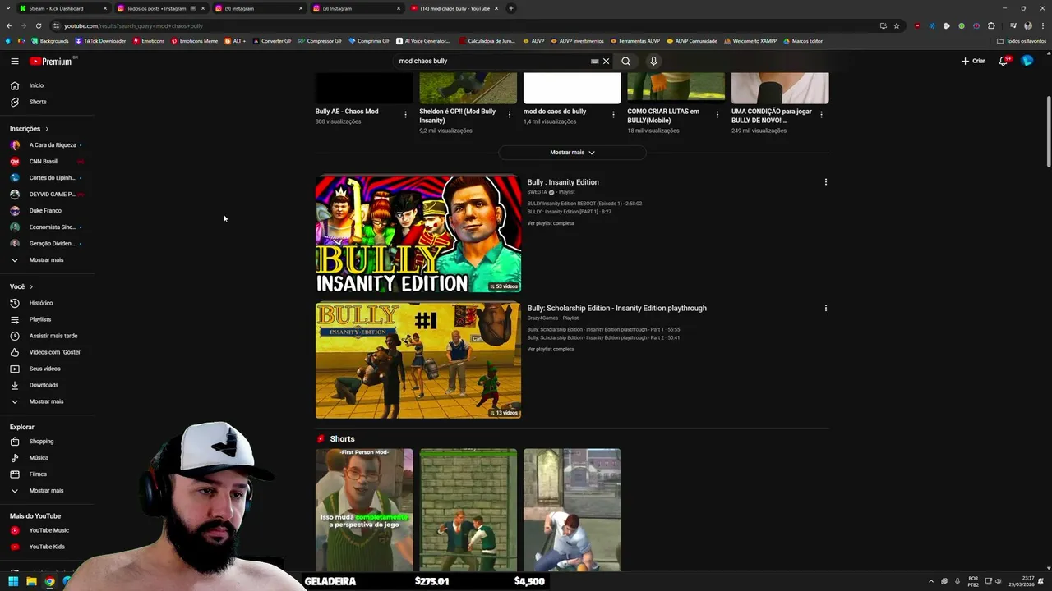Open Seus vídeos in the sidebar
This screenshot has width=1052, height=591.
46,369
